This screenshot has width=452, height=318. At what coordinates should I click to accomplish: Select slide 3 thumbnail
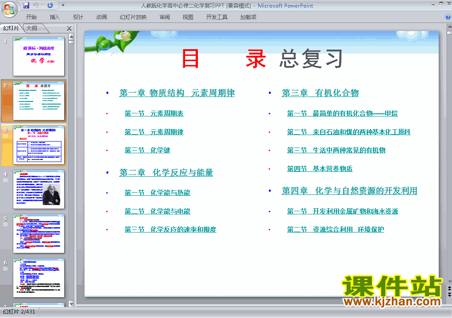[39, 145]
